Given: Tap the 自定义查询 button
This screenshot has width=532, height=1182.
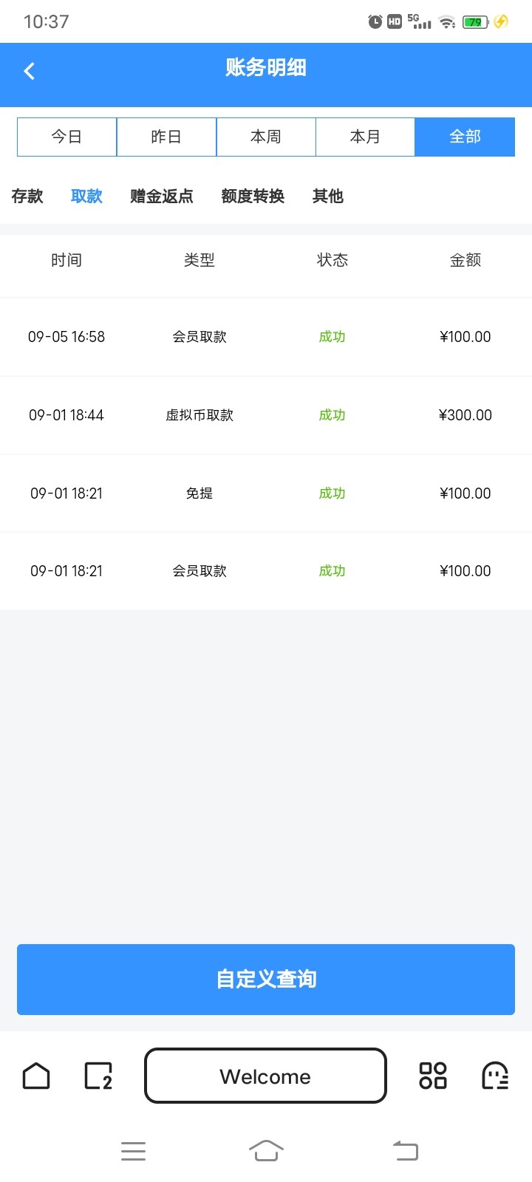Looking at the screenshot, I should 266,979.
